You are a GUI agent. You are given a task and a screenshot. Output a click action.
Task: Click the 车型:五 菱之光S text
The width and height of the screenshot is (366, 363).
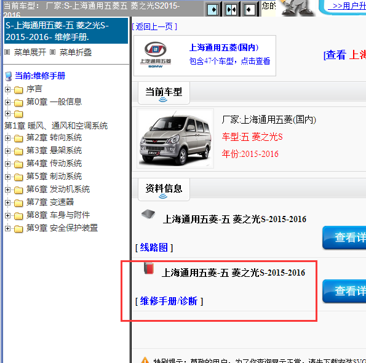[x=252, y=137]
